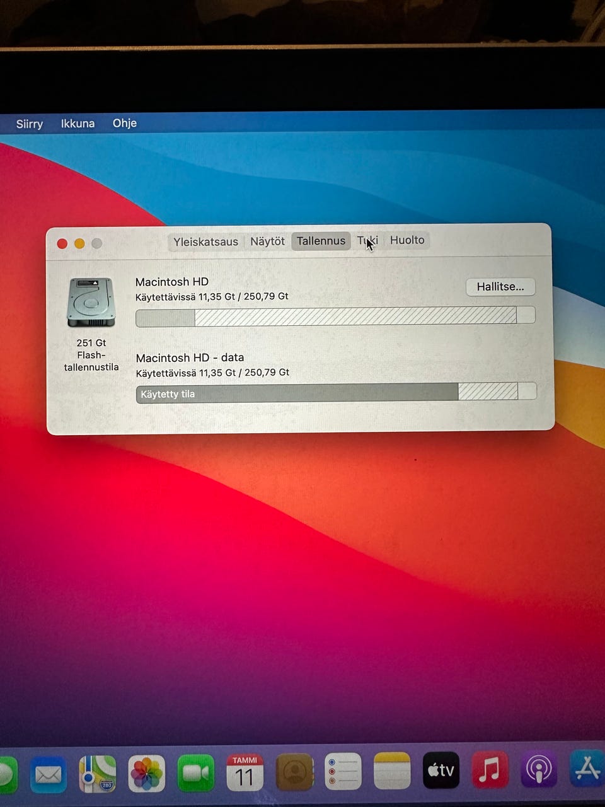Open Podcasts from the Dock
Viewport: 605px width, 807px height.
coord(539,769)
